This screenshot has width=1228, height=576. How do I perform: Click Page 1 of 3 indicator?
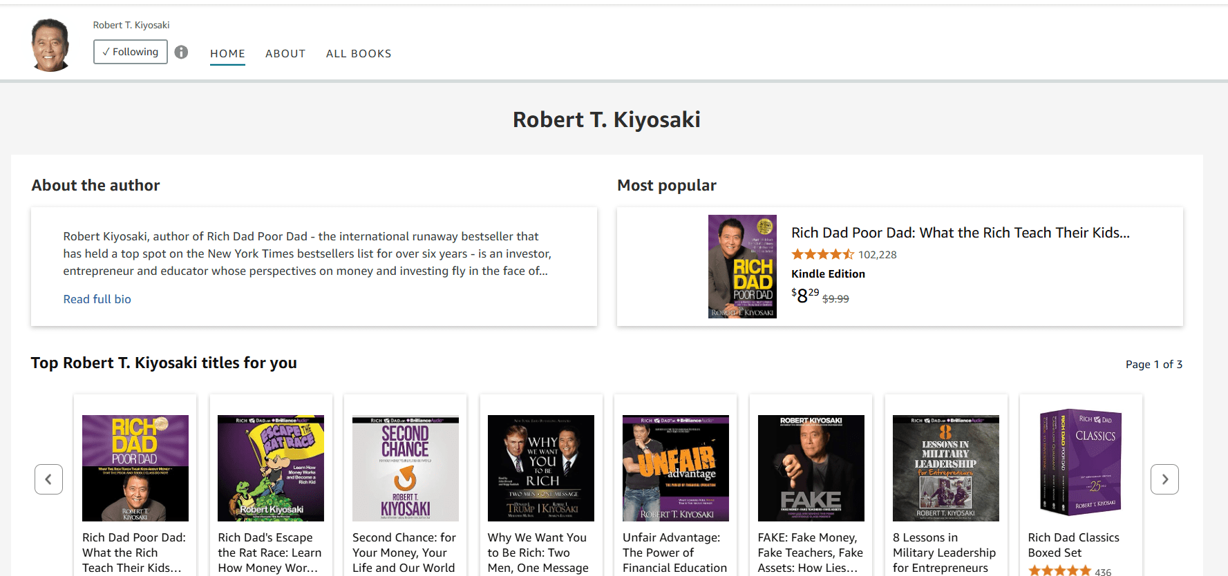(x=1154, y=364)
